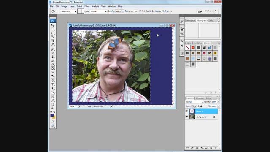The width and height of the screenshot is (270, 152).
Task: Switch to the Navigator tab
Action: click(x=191, y=20)
